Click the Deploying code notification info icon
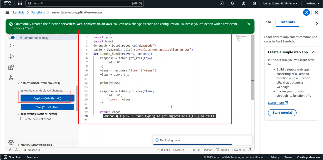The image size is (323, 160). [157, 140]
